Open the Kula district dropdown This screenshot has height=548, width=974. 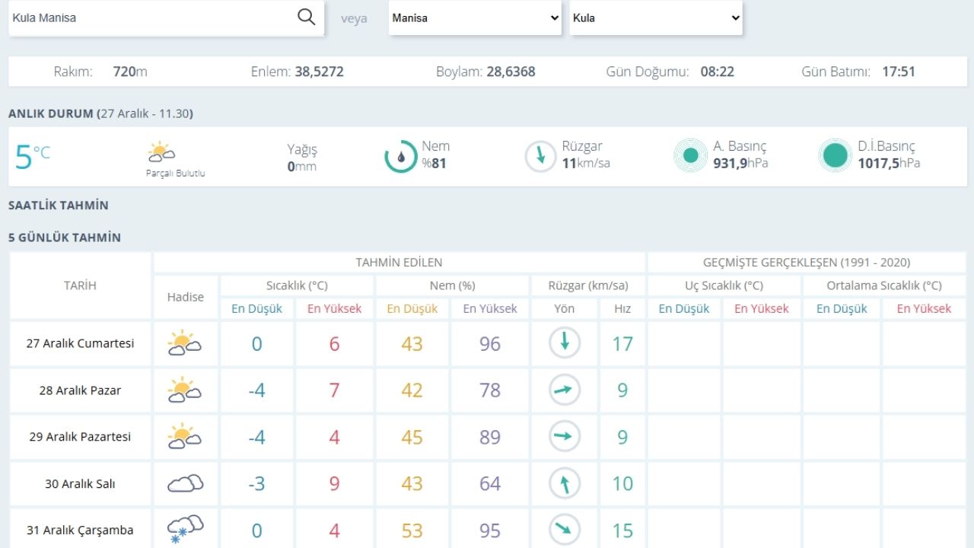point(656,18)
